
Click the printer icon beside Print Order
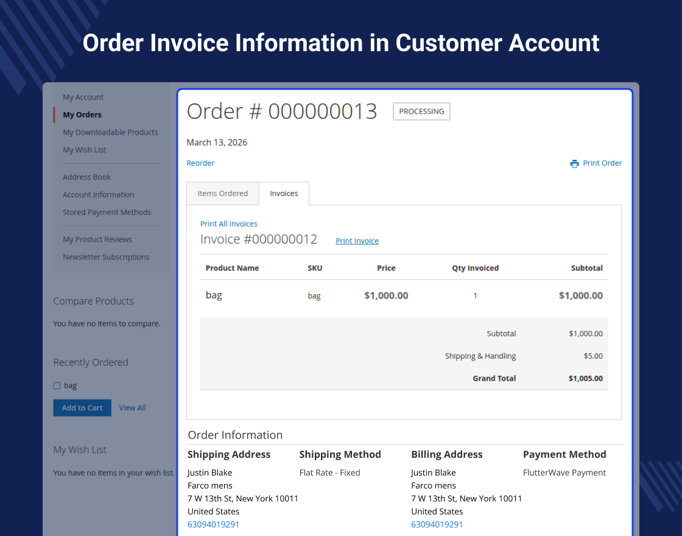pyautogui.click(x=574, y=164)
